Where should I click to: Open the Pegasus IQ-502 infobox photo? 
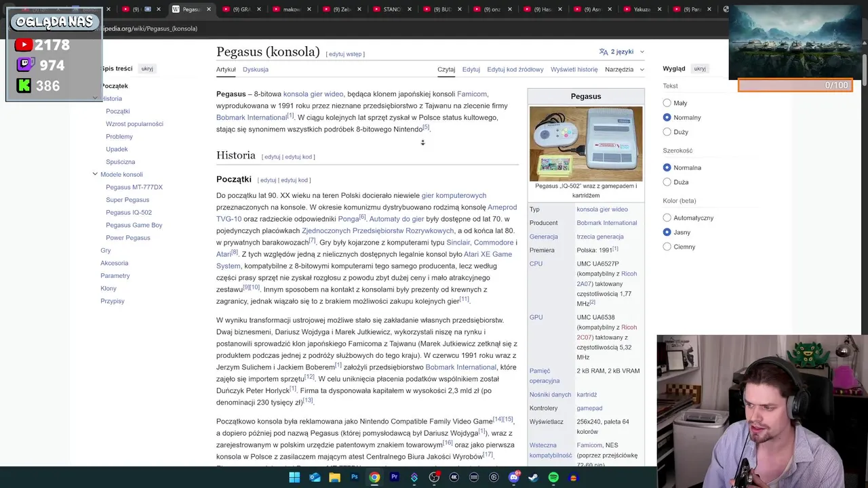pos(586,144)
